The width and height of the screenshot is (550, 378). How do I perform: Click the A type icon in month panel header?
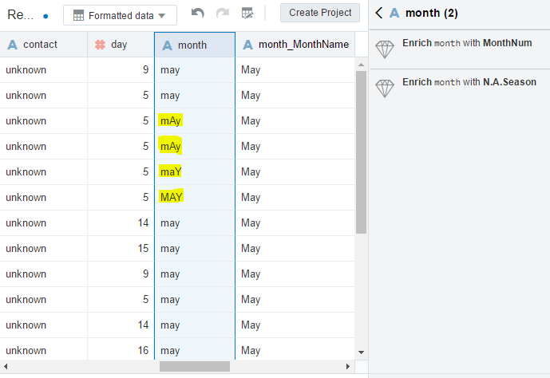coord(394,14)
